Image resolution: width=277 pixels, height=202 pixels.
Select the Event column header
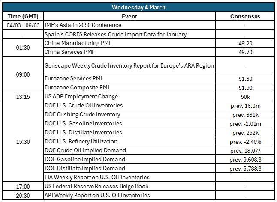click(x=129, y=16)
